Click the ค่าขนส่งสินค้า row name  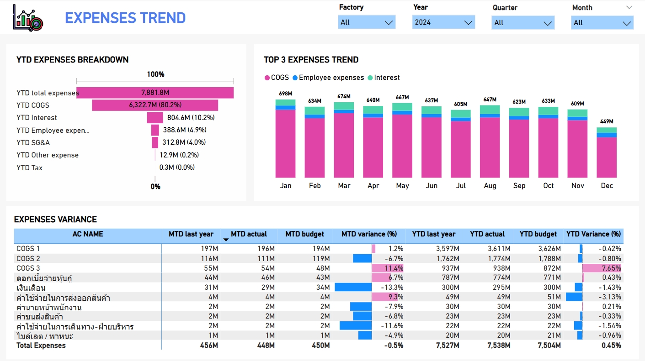(x=40, y=316)
